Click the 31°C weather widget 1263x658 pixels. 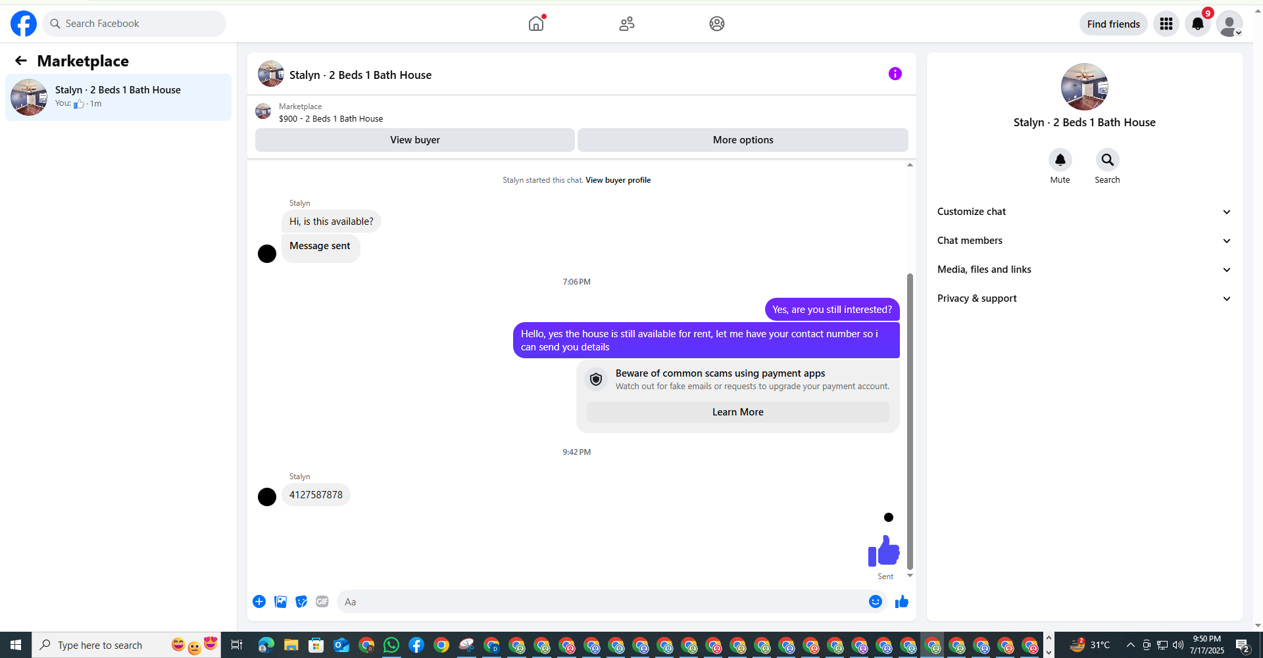[x=1089, y=645]
